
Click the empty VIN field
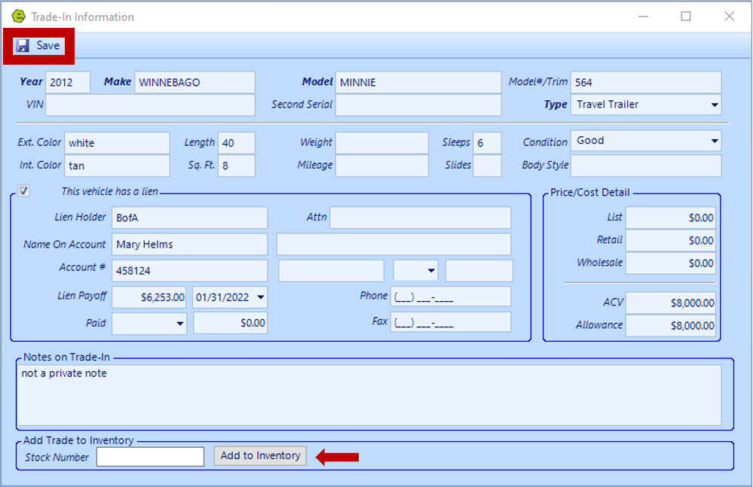(x=150, y=105)
